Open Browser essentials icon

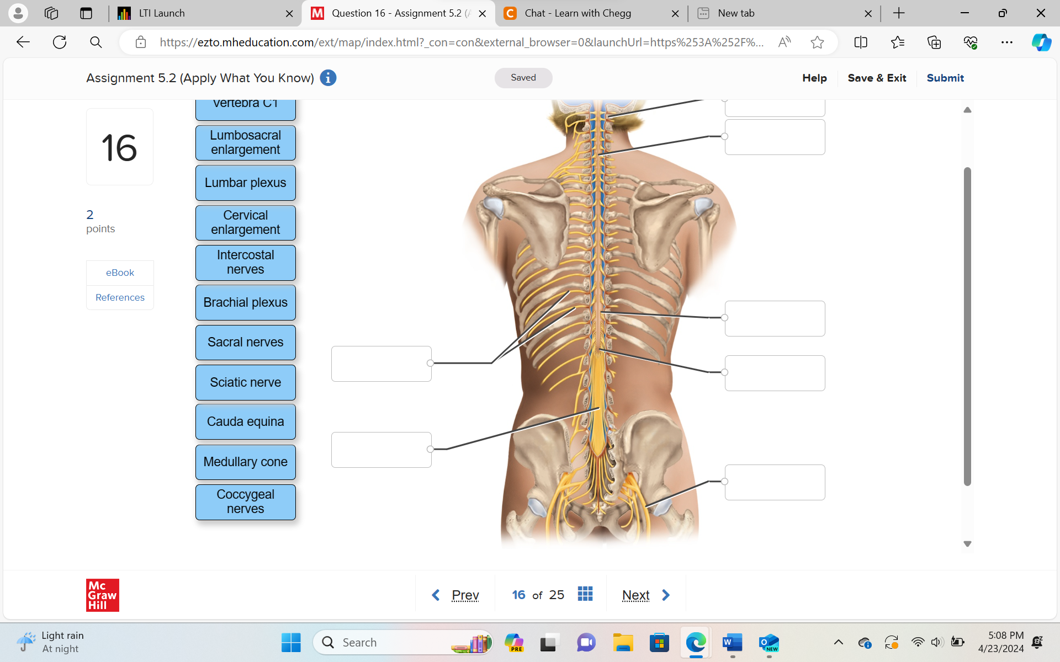click(x=971, y=42)
